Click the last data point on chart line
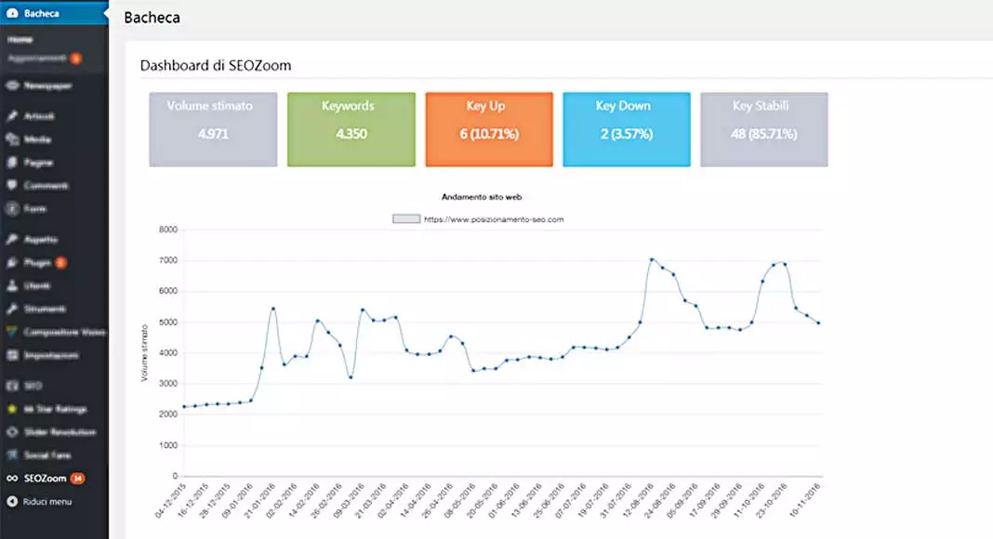 click(819, 323)
